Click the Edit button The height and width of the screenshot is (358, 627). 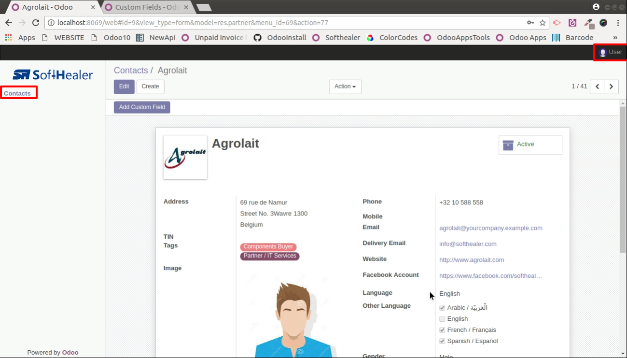tap(124, 86)
